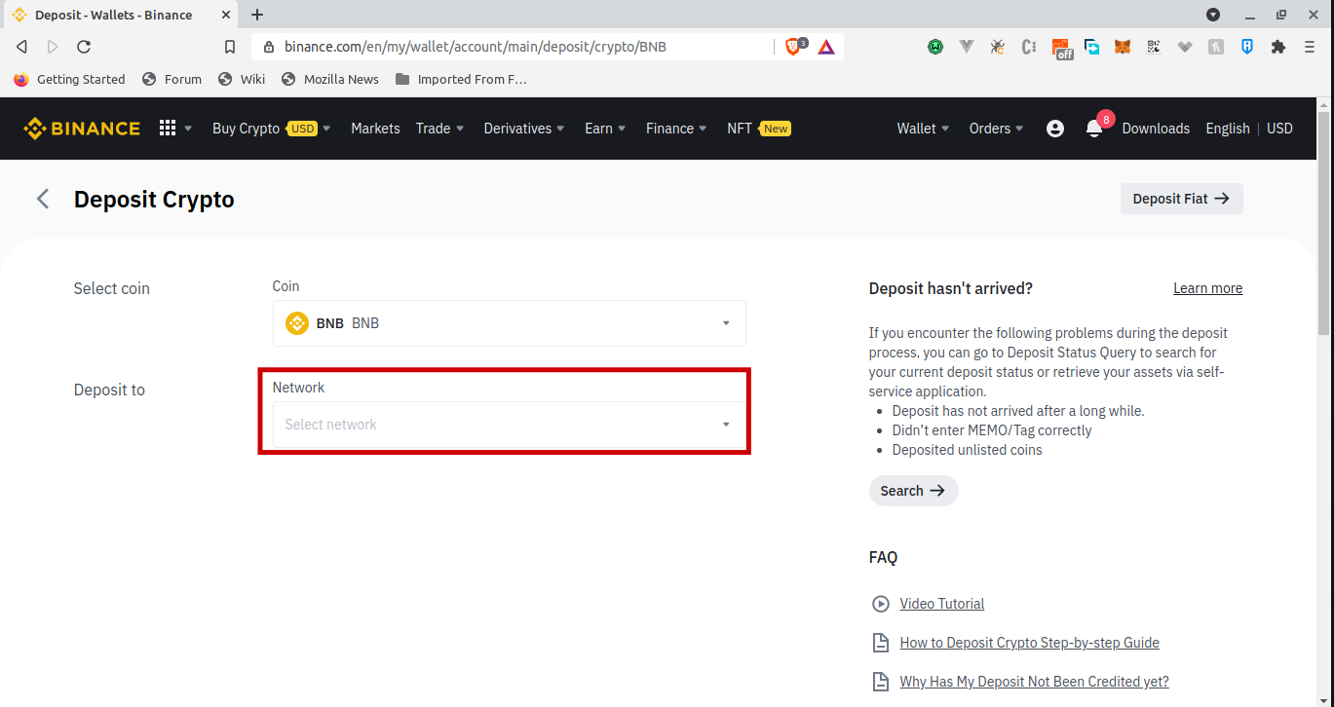The height and width of the screenshot is (707, 1334).
Task: Expand the Trade menu
Action: [x=440, y=129]
